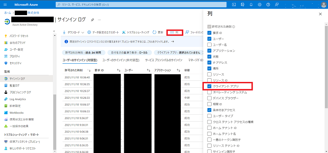Open the クライアント アプリ filter pill

(178, 53)
